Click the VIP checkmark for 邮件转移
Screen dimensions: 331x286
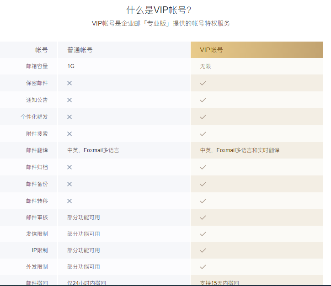coord(203,201)
